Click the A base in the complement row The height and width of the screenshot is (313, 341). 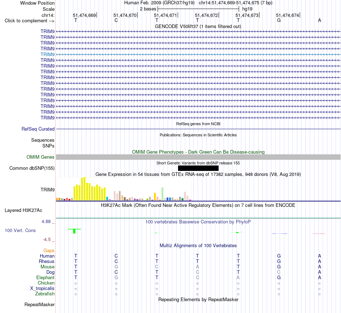pos(319,20)
